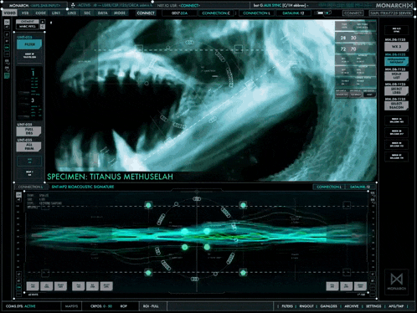Click the green highlighted square in left strip
The image size is (417, 313).
point(7,75)
